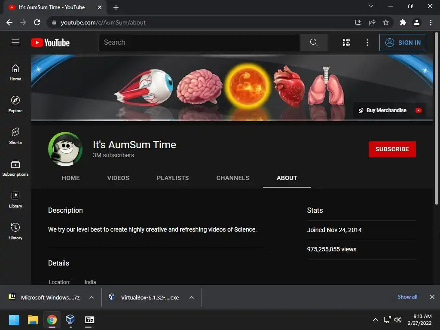Click the '975,255,055 views' stat
Screen dimensions: 440x330
332,249
